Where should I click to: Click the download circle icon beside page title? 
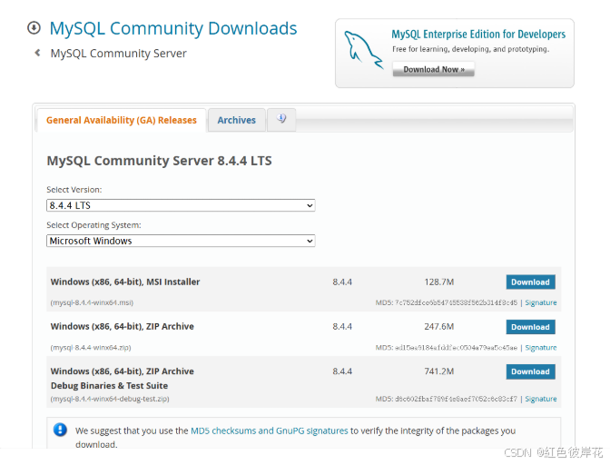pyautogui.click(x=34, y=28)
